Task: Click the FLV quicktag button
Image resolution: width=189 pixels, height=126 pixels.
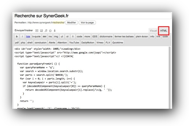Action: [x=108, y=42]
